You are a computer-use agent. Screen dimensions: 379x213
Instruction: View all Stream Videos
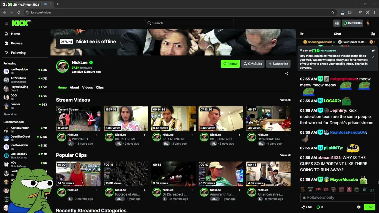285,100
